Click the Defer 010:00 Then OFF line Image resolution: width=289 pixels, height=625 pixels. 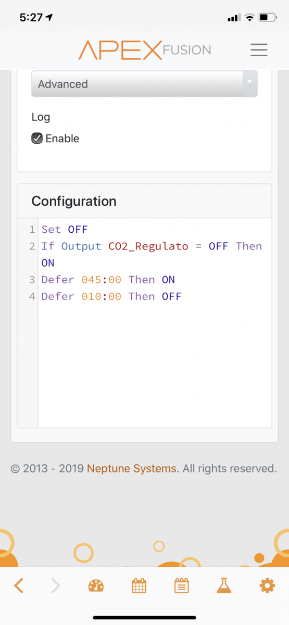pos(111,296)
